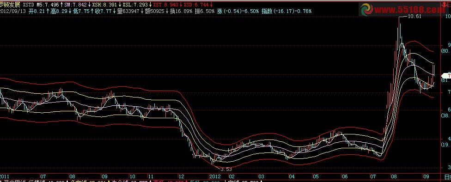Click the M5:7.496 indicator value
Viewport: 451px width, 182px height.
tap(48, 5)
